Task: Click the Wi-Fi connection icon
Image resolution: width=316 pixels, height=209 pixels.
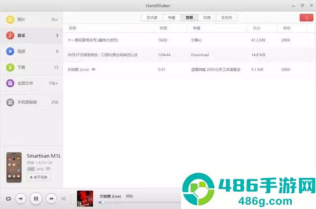Action: (x=48, y=169)
